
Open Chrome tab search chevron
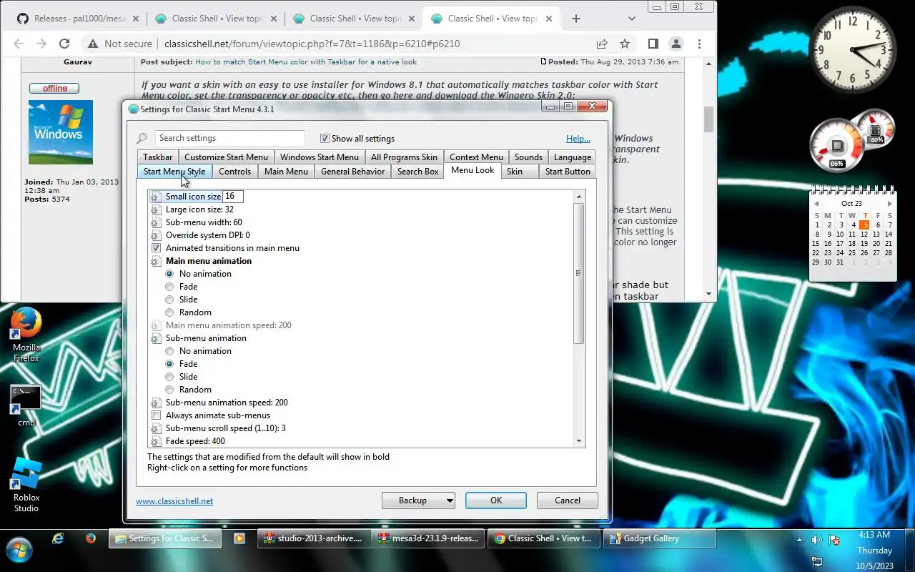tap(632, 19)
